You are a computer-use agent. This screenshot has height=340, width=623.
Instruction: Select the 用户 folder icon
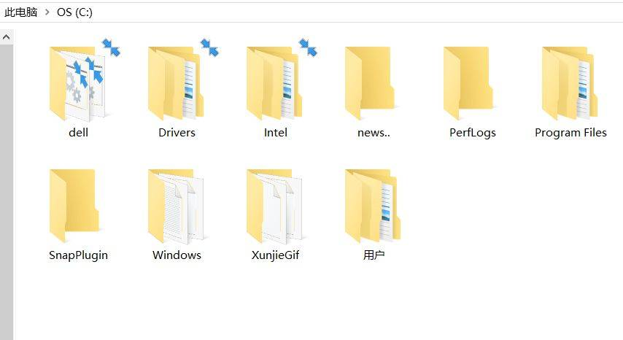click(x=373, y=206)
